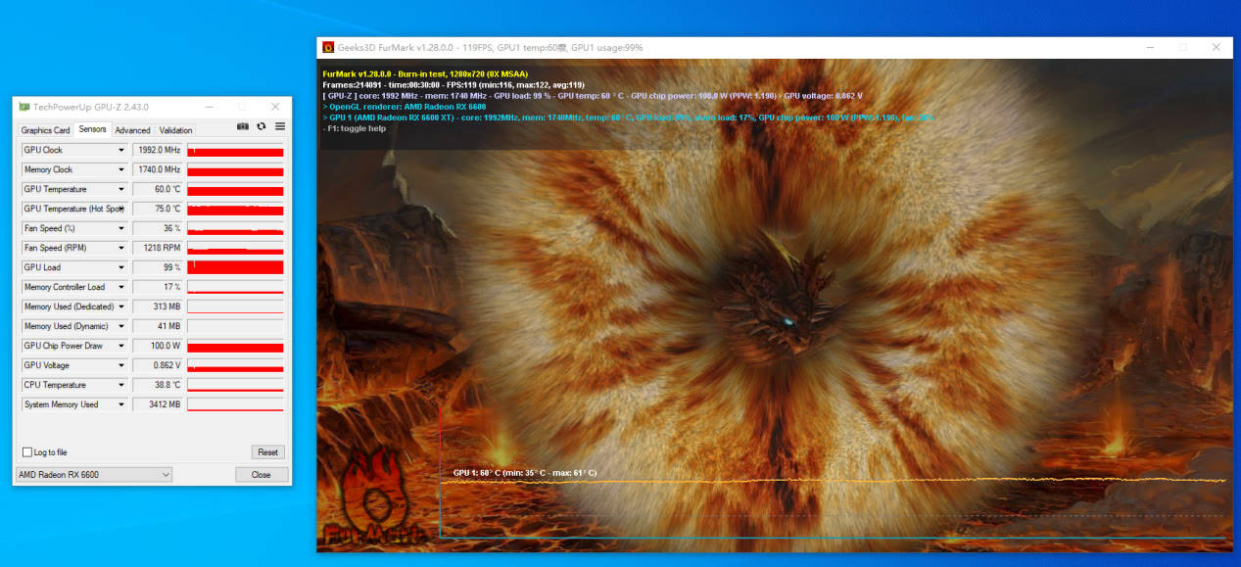Screen dimensions: 1241x567
Task: Click the 0.862 V GPU Voltage value
Action: pyautogui.click(x=158, y=365)
